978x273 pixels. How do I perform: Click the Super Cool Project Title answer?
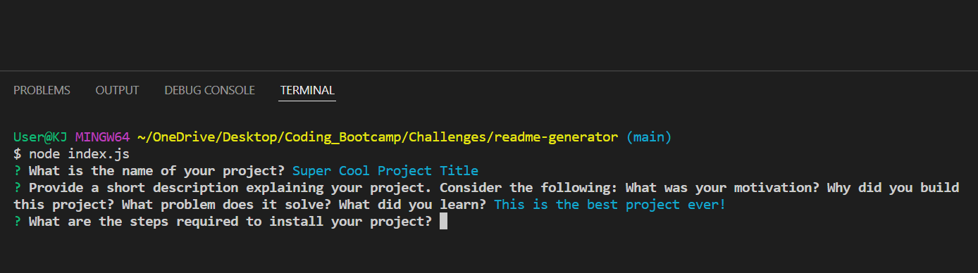385,171
